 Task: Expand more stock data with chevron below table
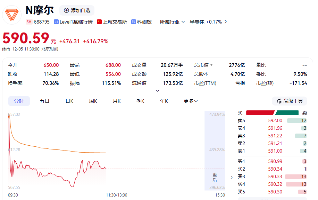[x=157, y=91]
